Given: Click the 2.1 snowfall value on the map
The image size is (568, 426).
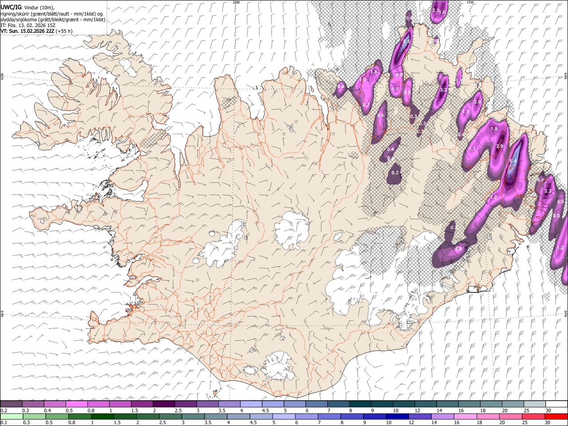Looking at the screenshot, I should [435, 10].
